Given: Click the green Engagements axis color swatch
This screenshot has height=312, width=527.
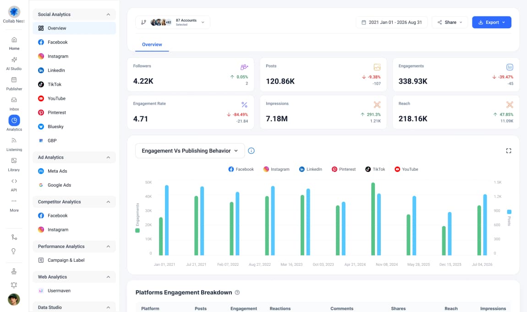Looking at the screenshot, I should (x=137, y=231).
